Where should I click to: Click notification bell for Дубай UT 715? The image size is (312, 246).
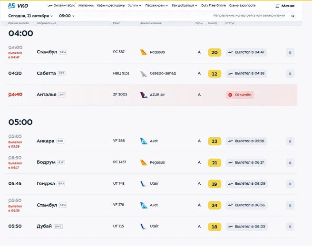click(x=290, y=227)
